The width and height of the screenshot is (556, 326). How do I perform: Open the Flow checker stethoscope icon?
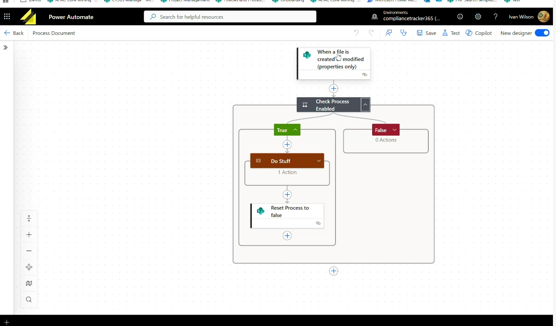click(x=403, y=33)
